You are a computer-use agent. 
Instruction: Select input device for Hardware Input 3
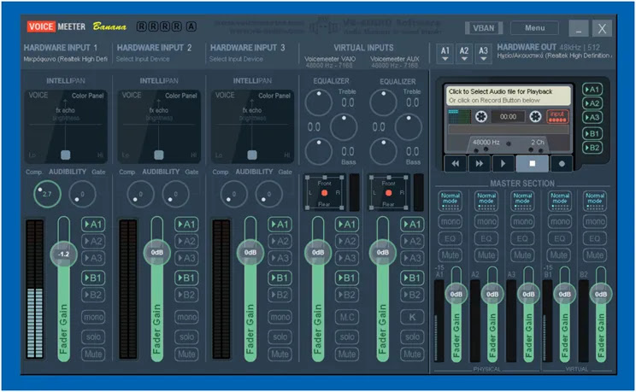[236, 59]
